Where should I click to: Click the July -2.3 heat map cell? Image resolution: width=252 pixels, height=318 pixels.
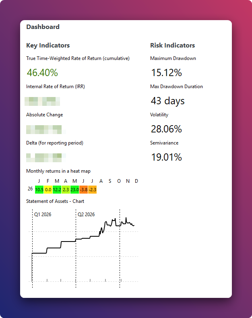coord(92,190)
